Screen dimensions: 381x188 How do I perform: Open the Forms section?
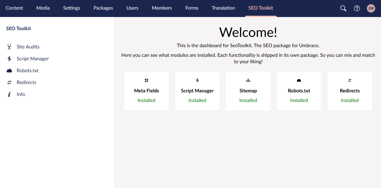191,8
